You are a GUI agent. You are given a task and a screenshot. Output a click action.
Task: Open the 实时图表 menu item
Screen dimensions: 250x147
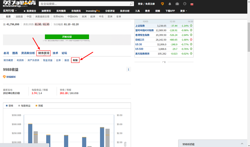coord(61,11)
